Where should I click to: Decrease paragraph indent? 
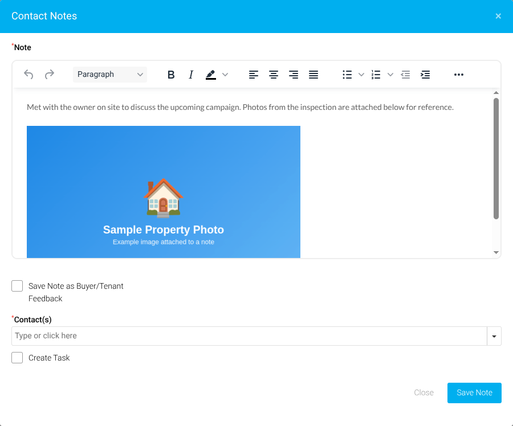(405, 75)
